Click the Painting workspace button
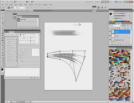The image size is (134, 103). point(105,2)
